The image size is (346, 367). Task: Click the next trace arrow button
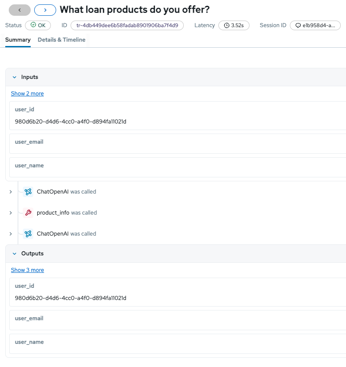tap(45, 10)
